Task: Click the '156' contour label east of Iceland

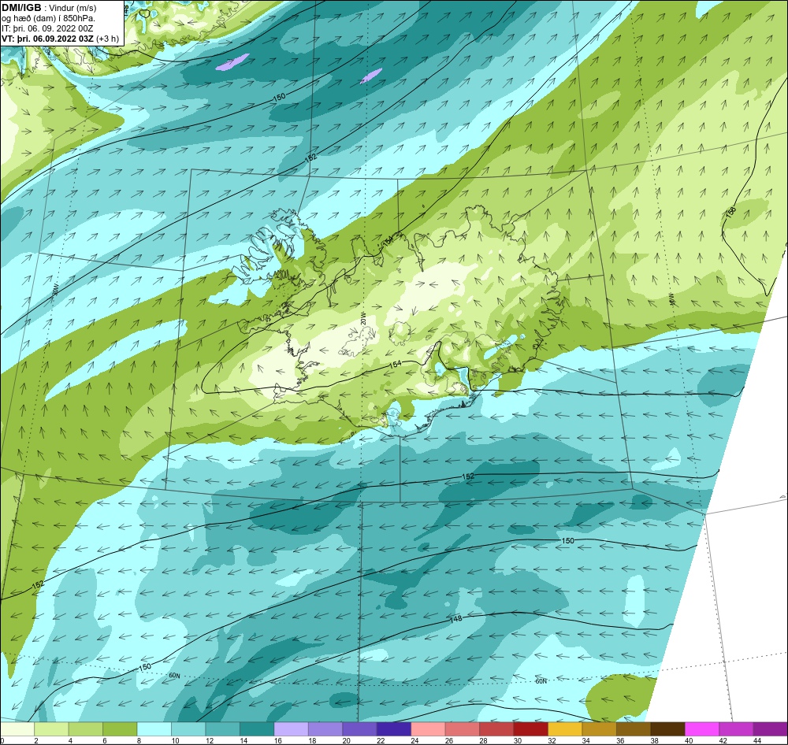Action: click(x=731, y=212)
